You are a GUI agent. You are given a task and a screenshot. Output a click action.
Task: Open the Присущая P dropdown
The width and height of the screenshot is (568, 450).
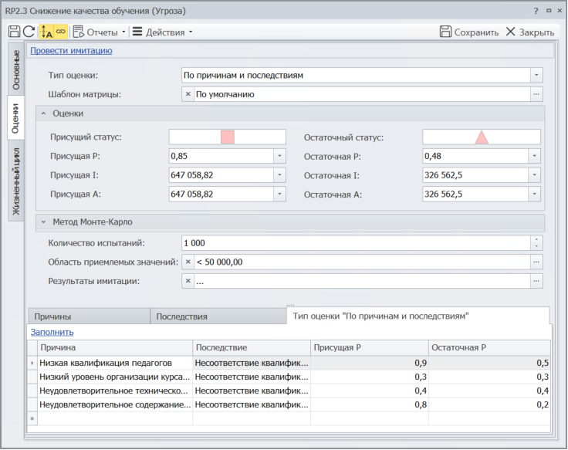click(279, 156)
